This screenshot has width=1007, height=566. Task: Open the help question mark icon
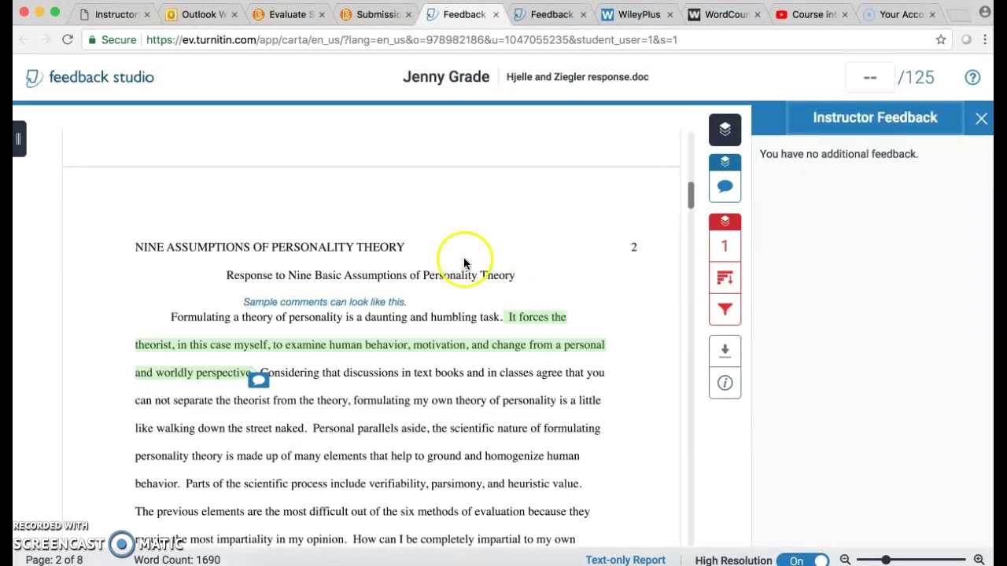click(972, 77)
